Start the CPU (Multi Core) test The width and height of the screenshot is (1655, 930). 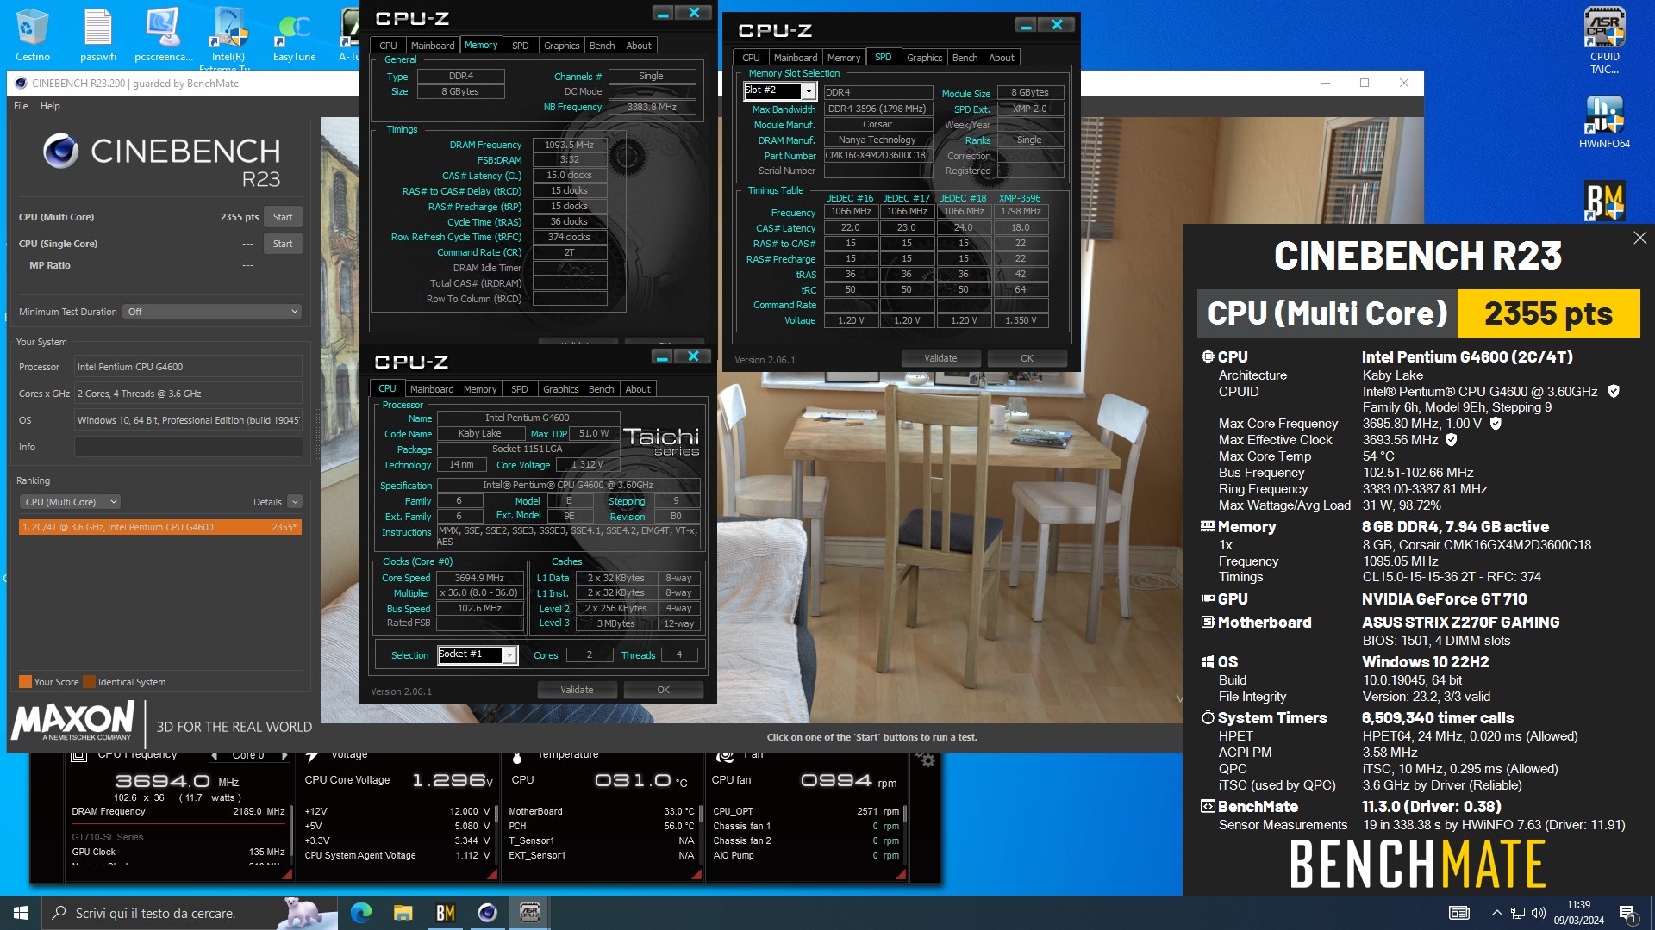pyautogui.click(x=283, y=217)
